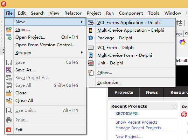Click the Print printer icon
This screenshot has width=188, height=140.
click(9, 120)
